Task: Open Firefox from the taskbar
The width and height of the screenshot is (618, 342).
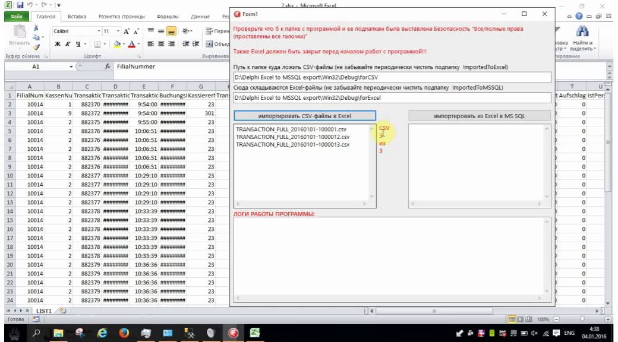Action: (x=124, y=333)
